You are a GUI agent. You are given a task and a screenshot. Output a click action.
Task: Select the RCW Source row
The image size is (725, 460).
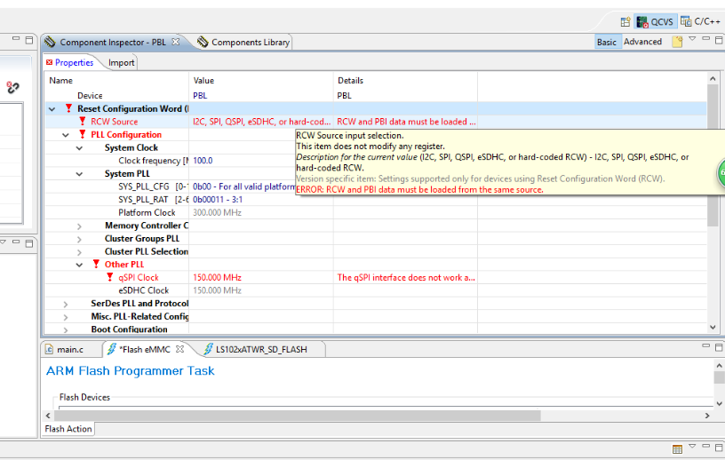[x=376, y=122]
